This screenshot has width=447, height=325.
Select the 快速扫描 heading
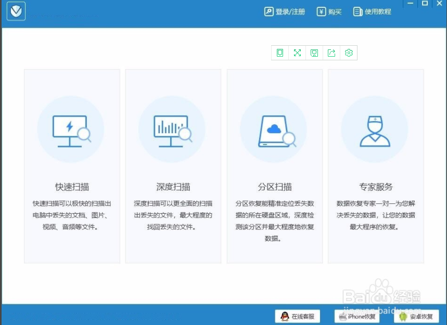click(x=72, y=187)
